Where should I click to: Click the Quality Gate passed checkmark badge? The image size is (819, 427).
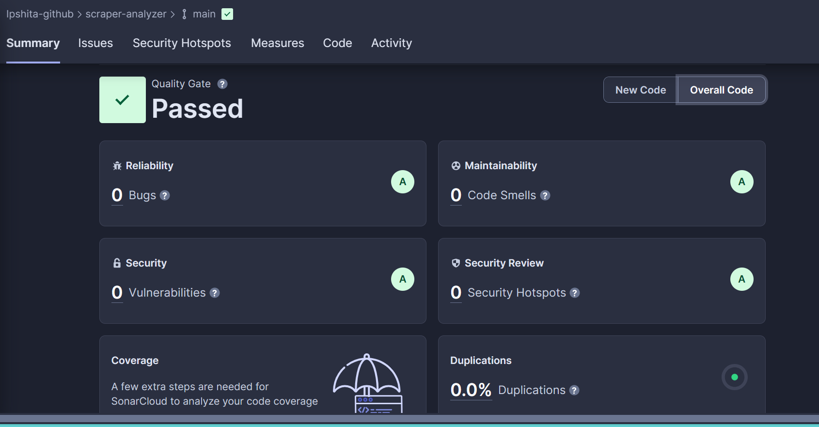123,100
